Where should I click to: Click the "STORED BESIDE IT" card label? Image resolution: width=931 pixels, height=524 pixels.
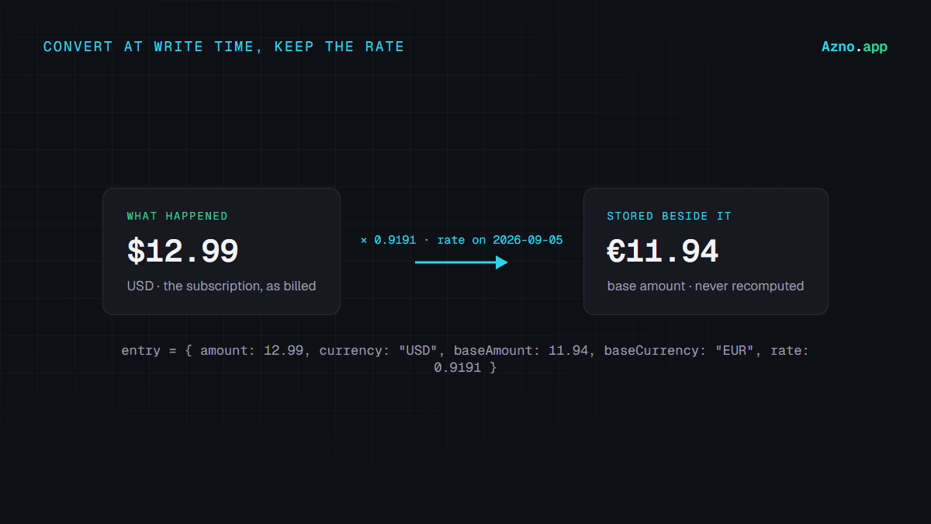tap(669, 216)
